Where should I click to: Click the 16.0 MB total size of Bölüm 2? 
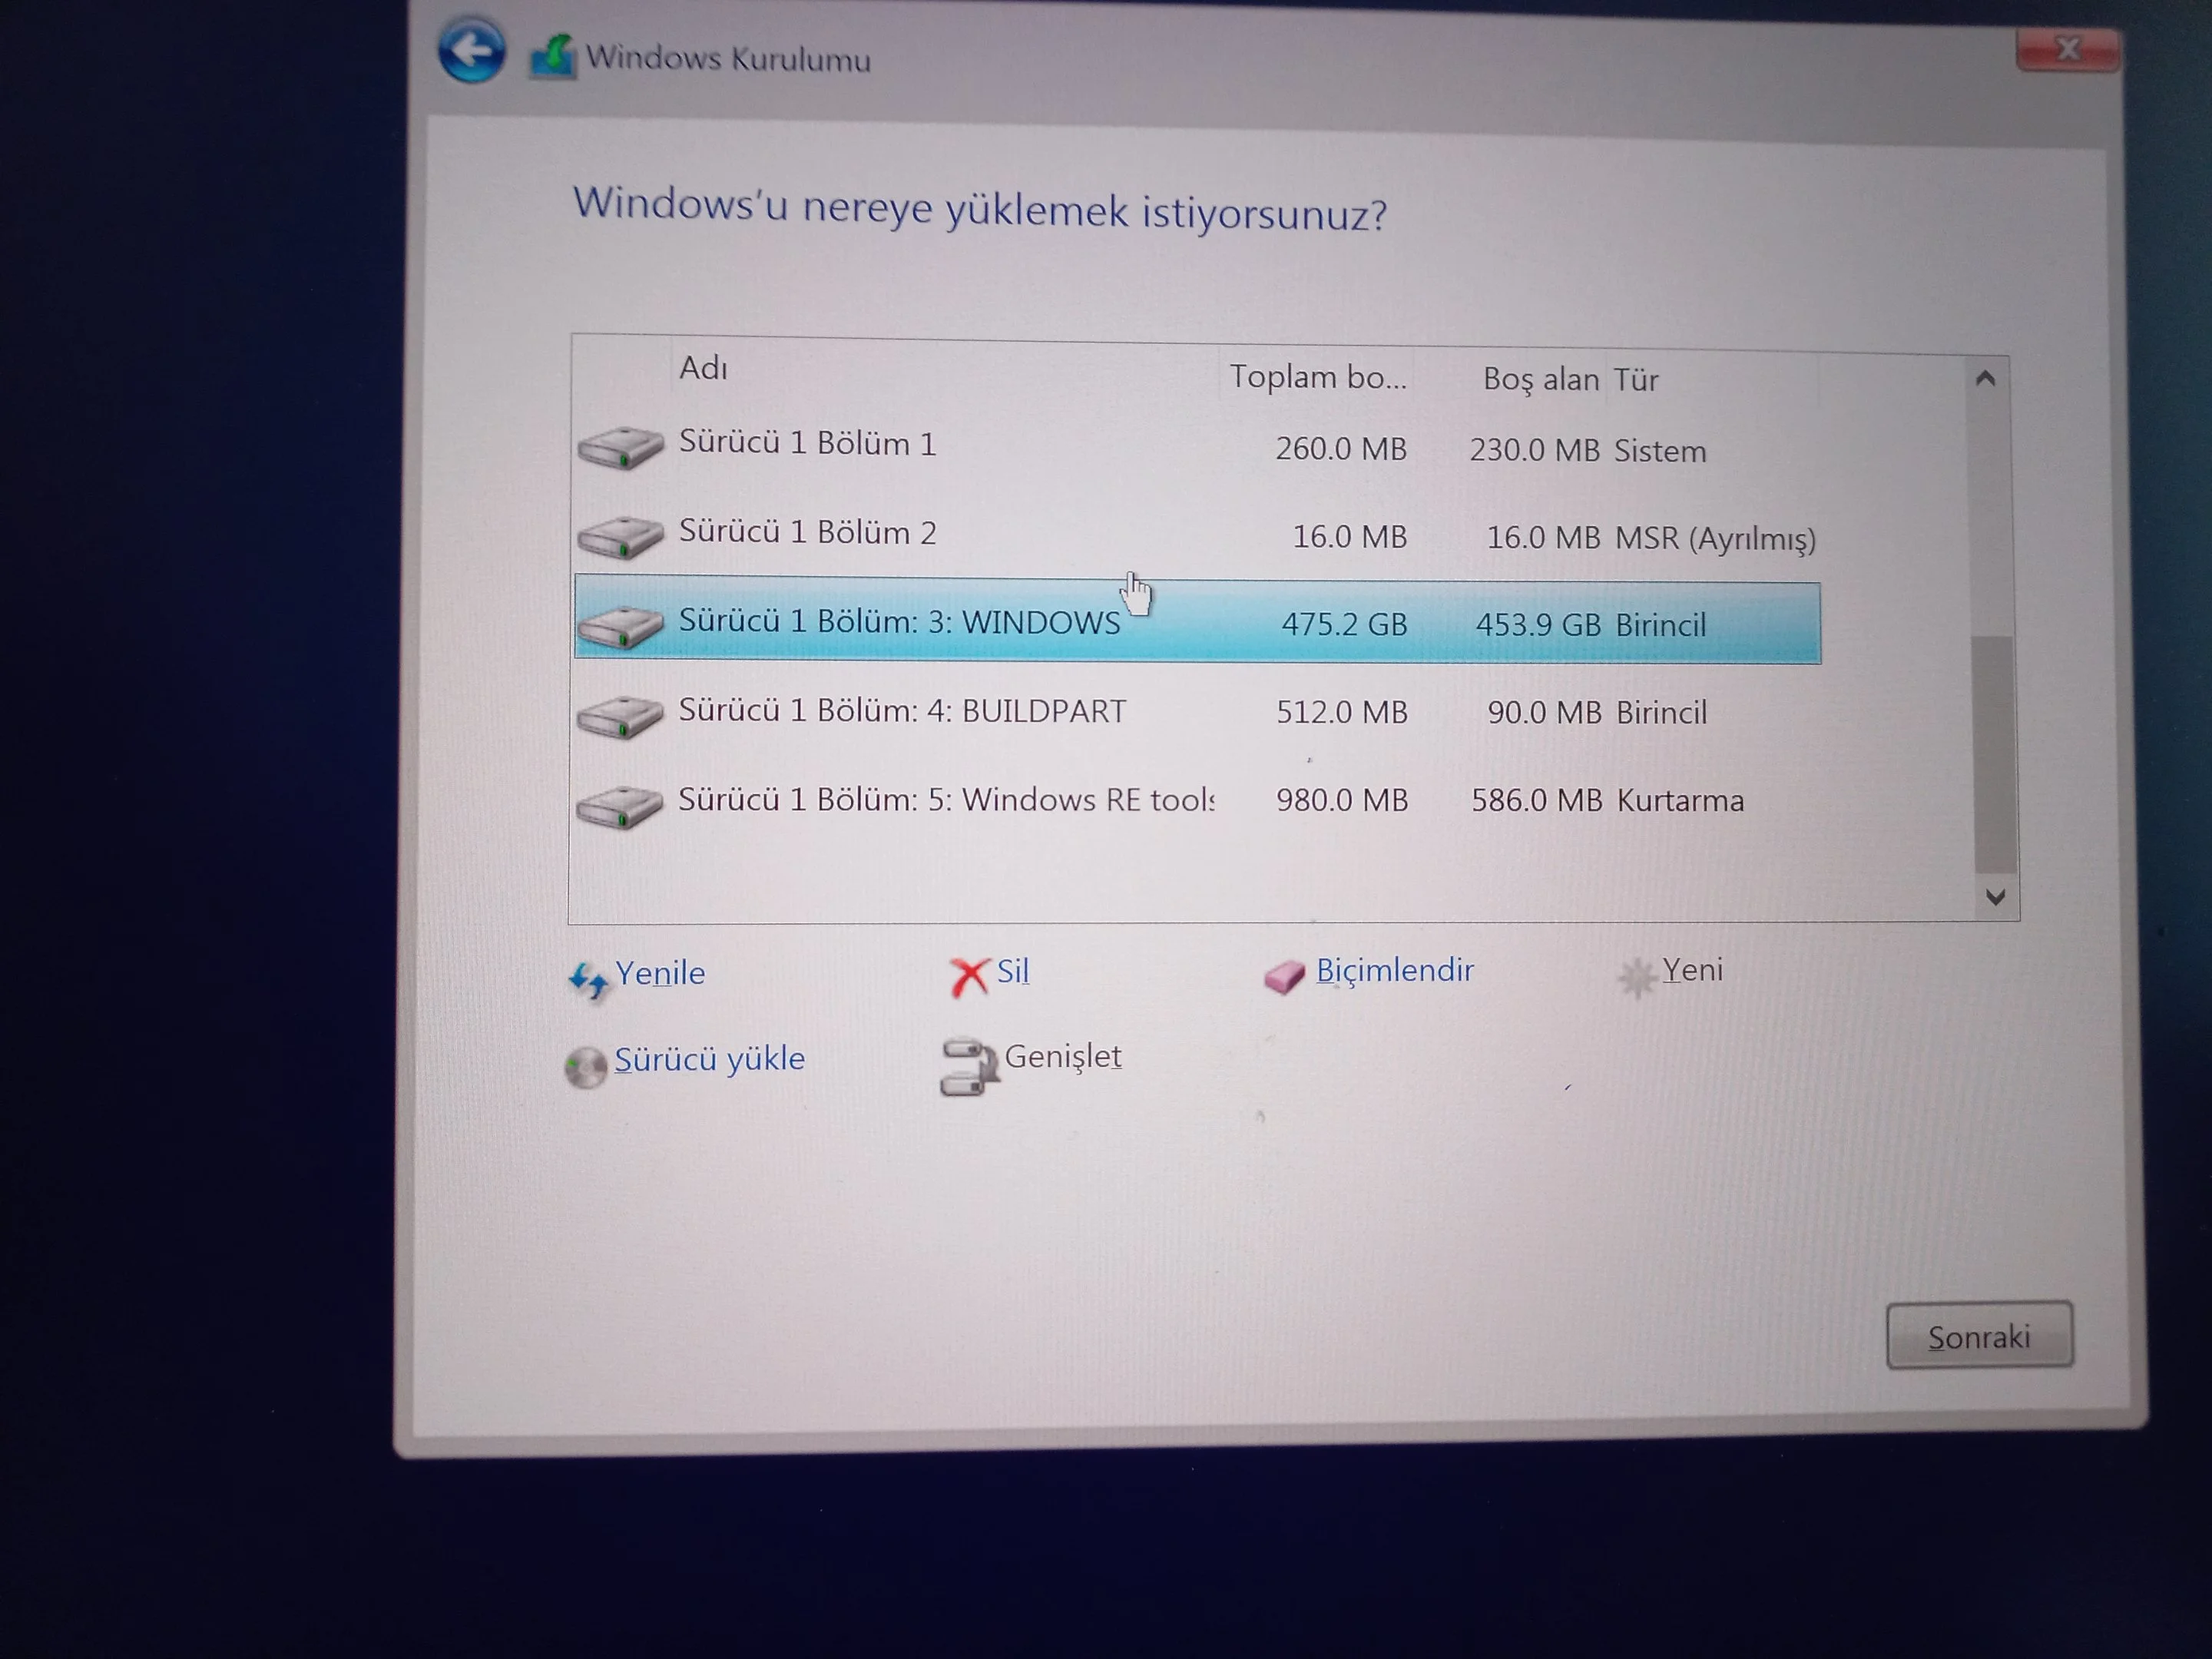tap(1350, 537)
